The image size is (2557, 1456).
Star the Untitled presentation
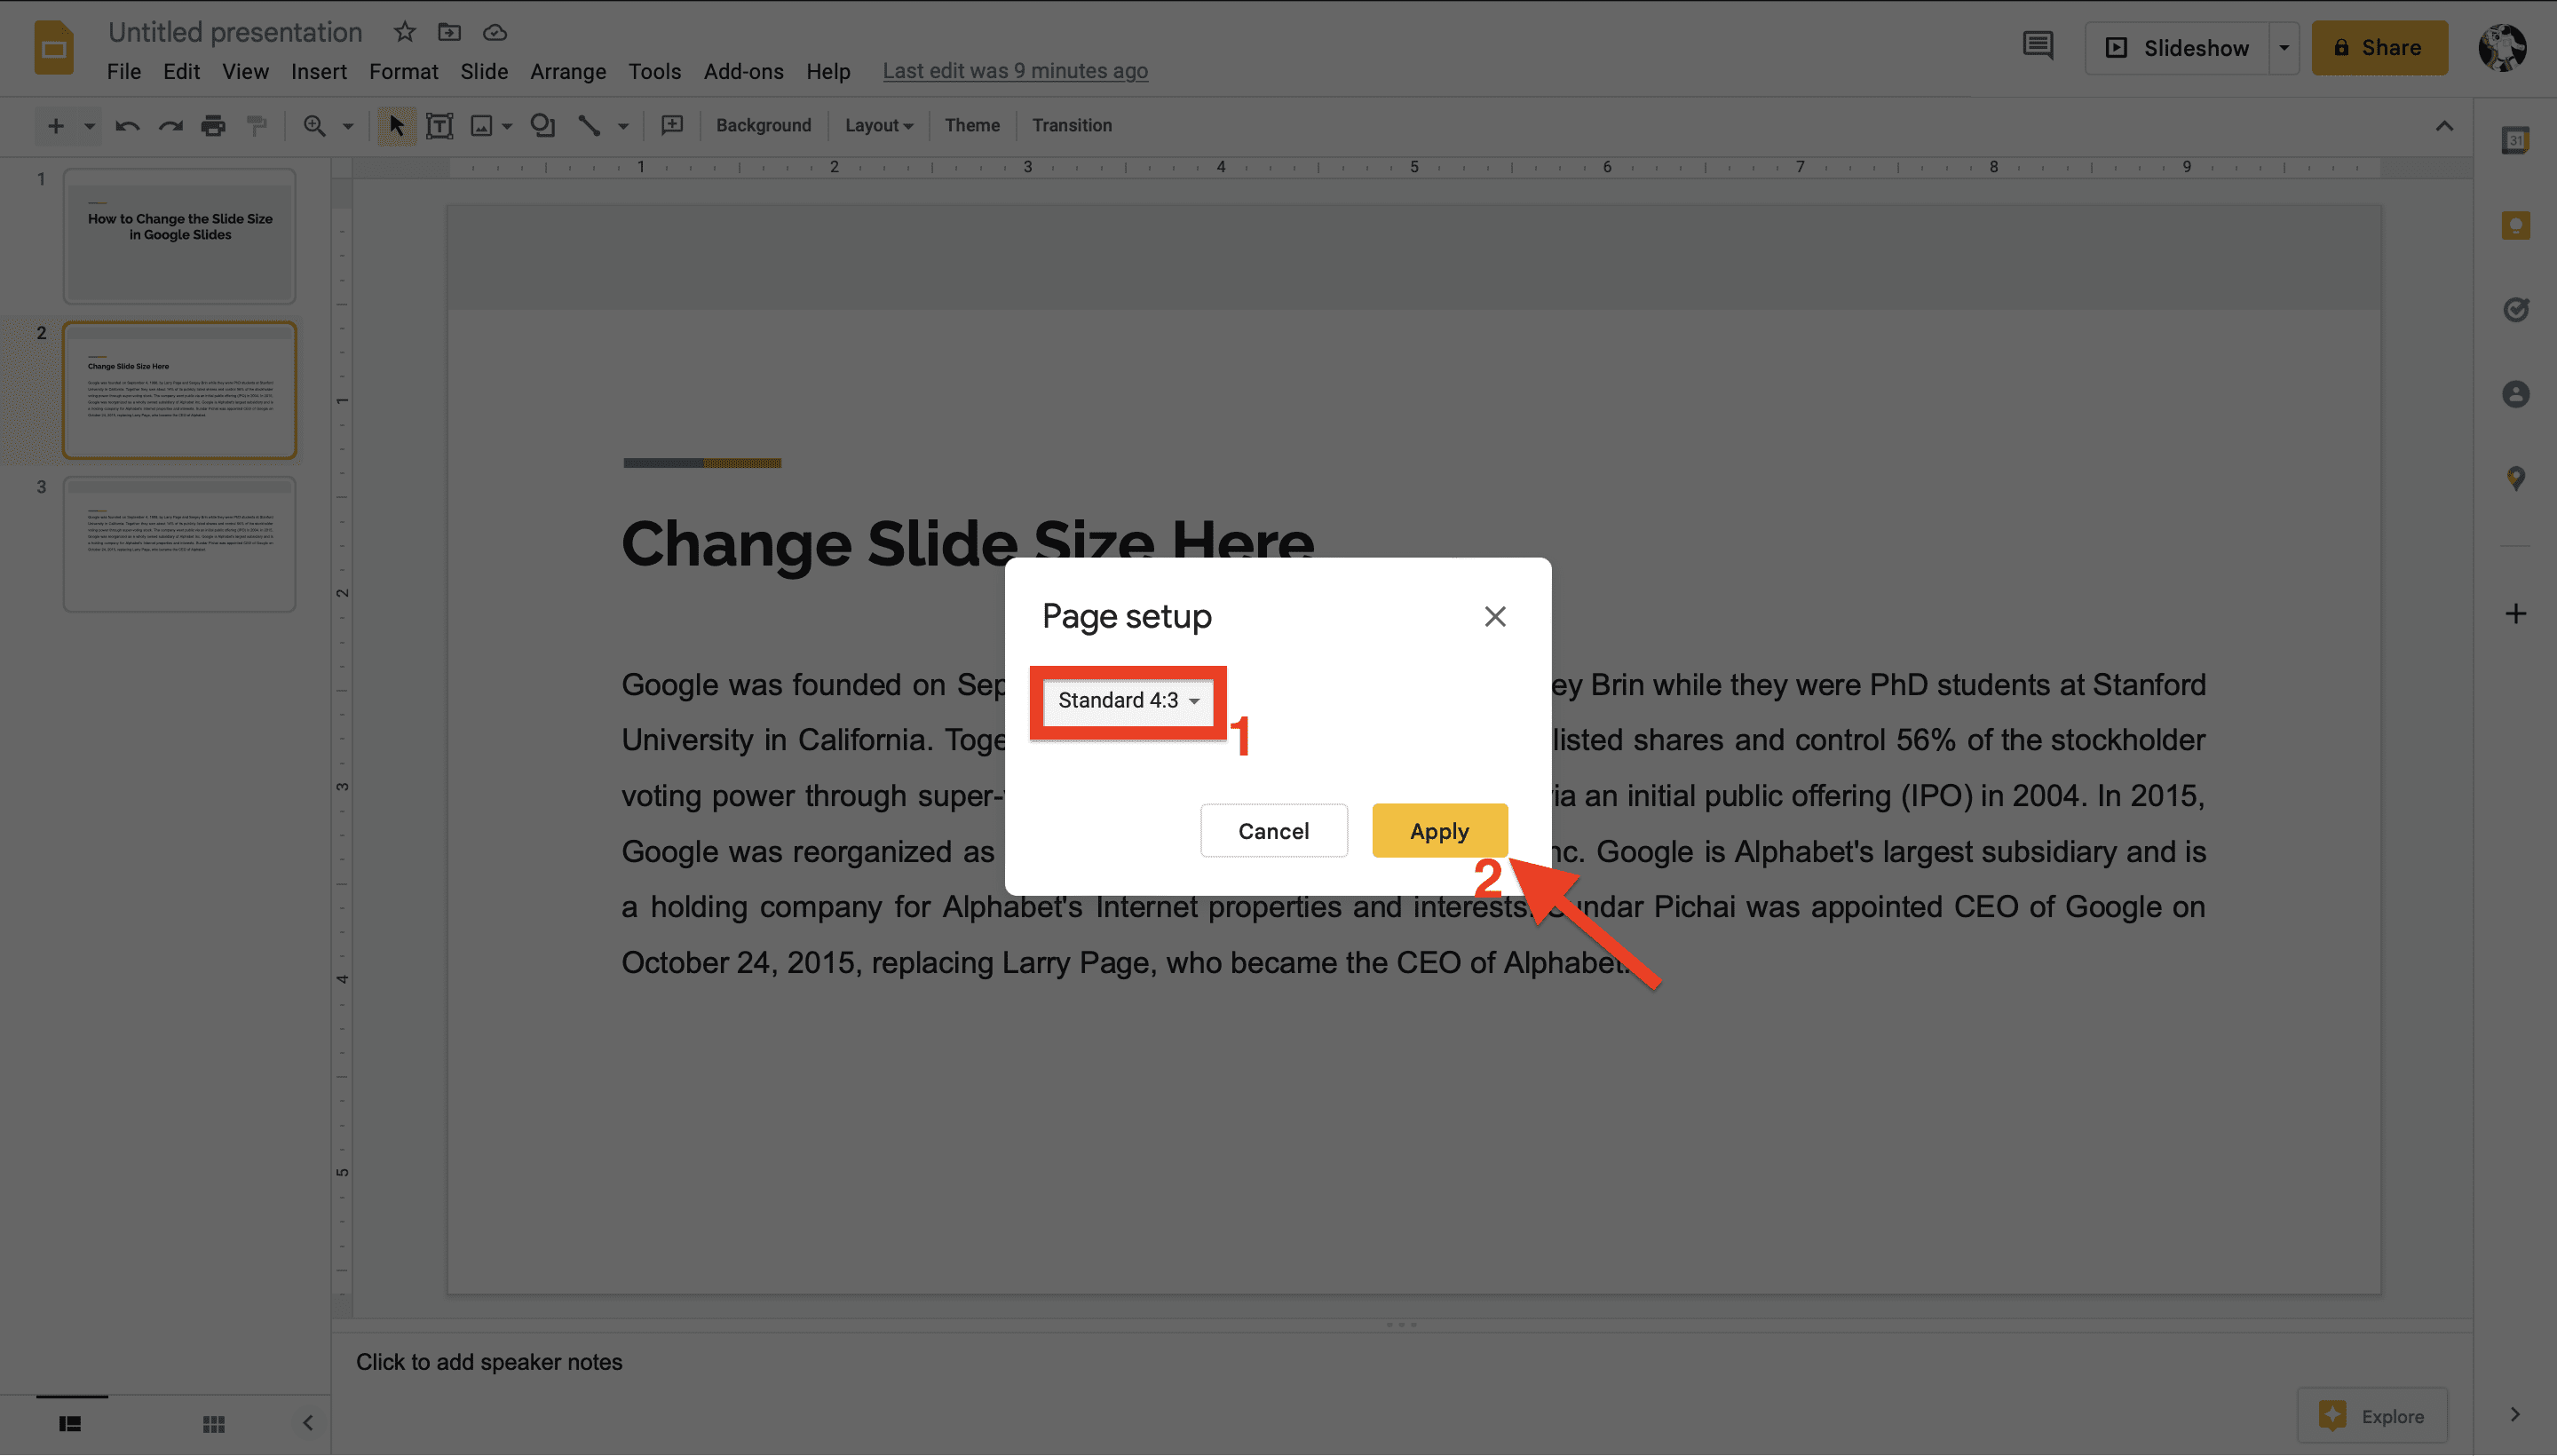[404, 32]
